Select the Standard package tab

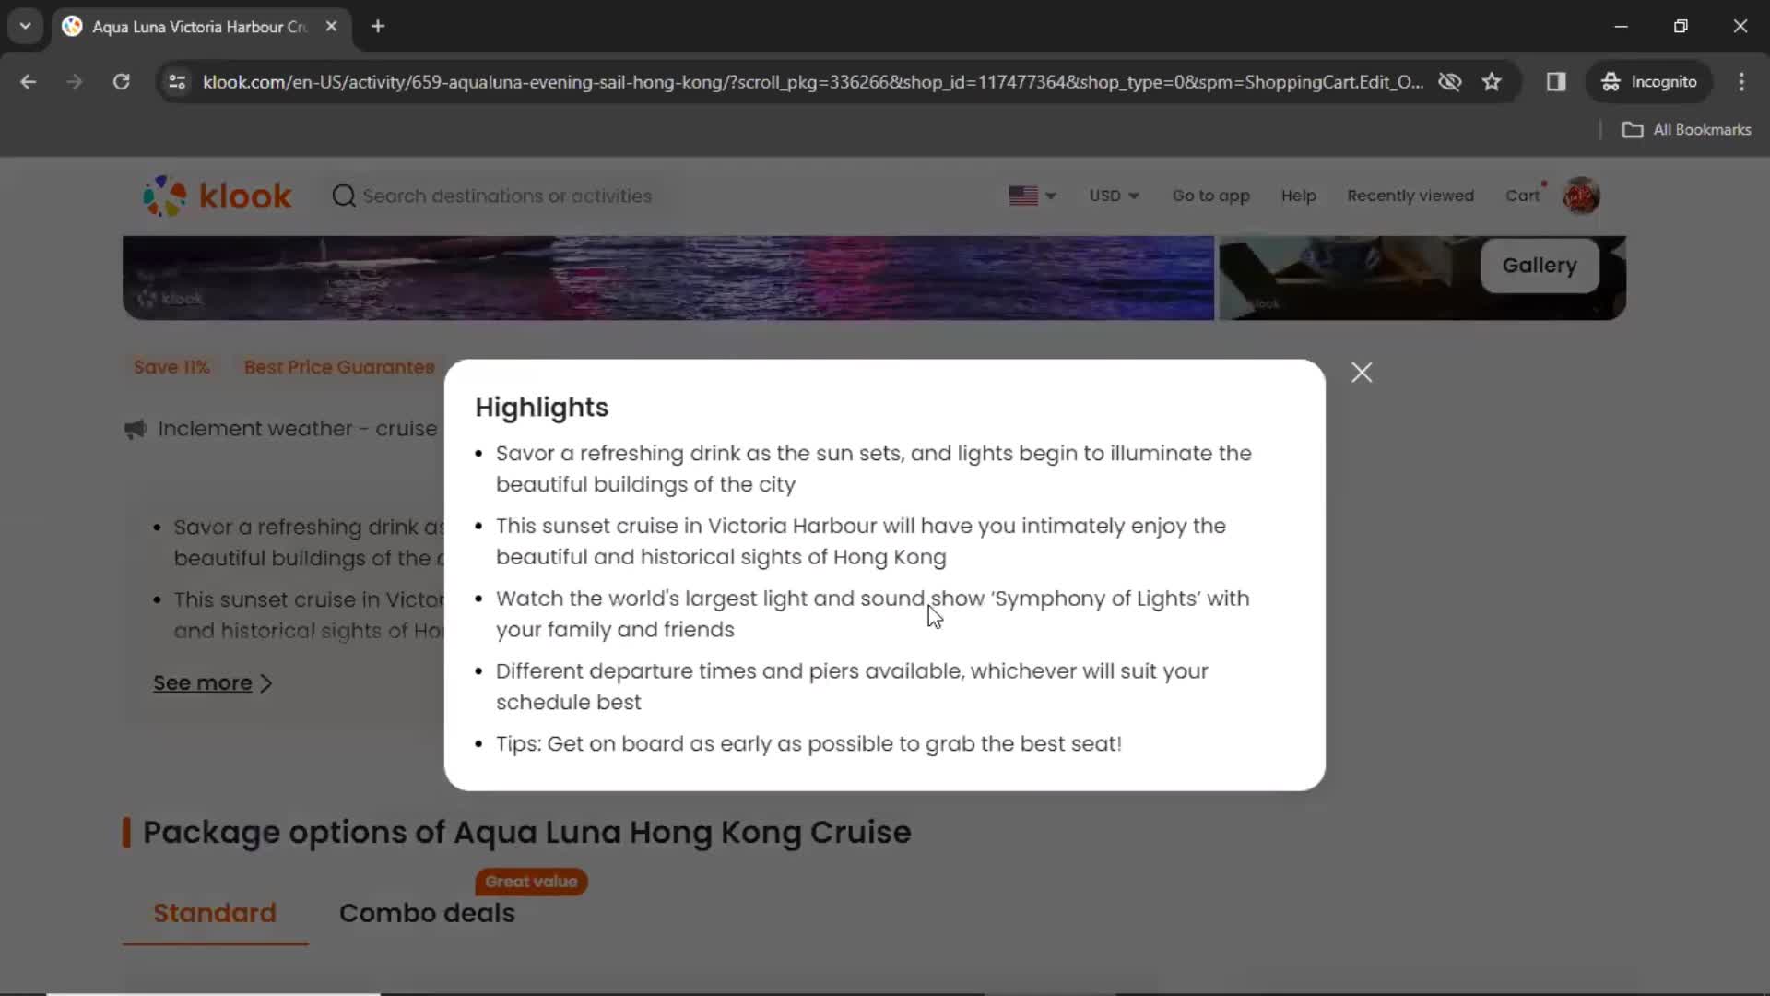(x=215, y=912)
